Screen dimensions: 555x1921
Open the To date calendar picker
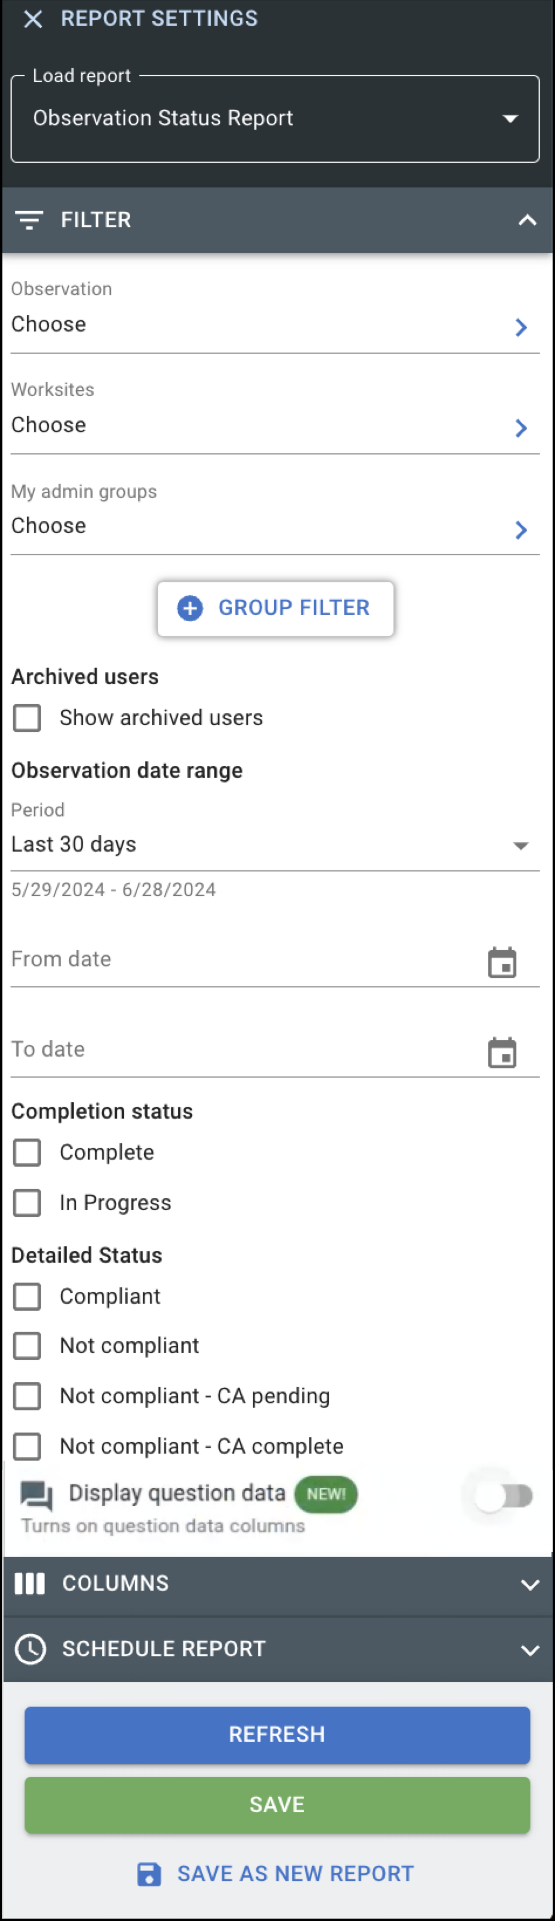[x=501, y=1052]
